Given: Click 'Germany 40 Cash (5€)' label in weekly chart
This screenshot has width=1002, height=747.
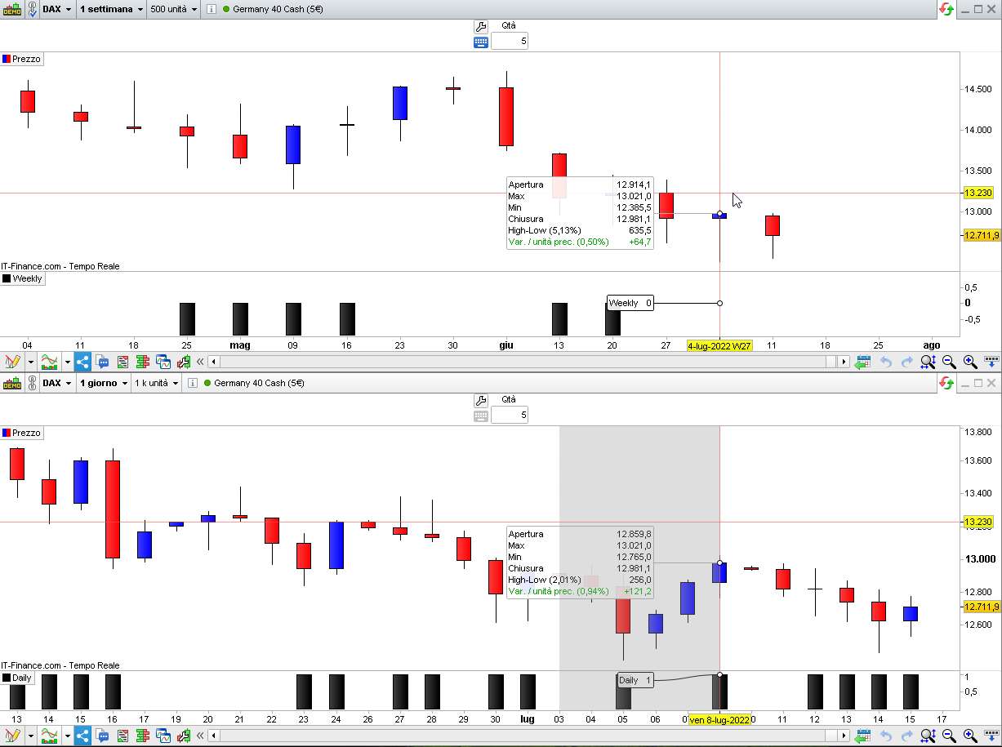Looking at the screenshot, I should [278, 9].
